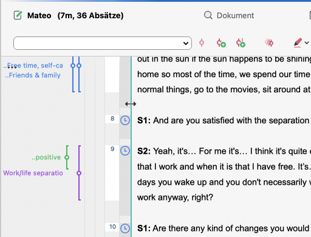Click the smart coding icon
This screenshot has width=311, height=237.
tap(269, 43)
